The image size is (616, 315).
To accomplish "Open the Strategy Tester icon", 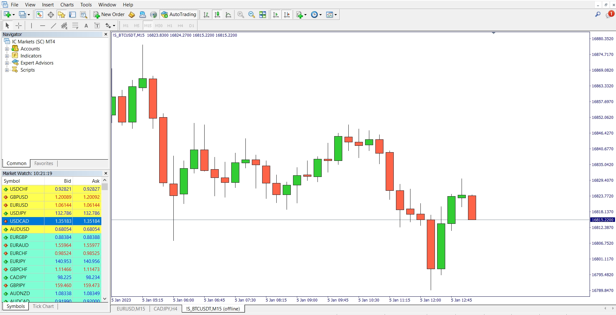I will pyautogui.click(x=83, y=14).
